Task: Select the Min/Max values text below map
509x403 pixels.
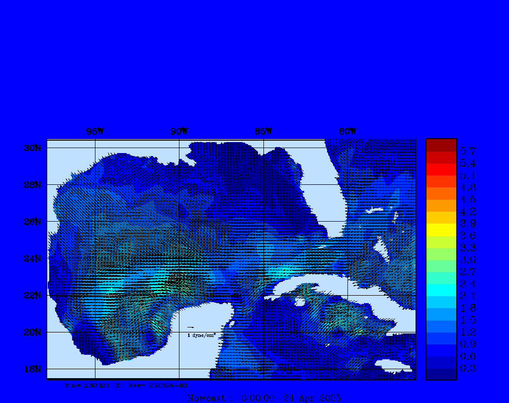Action: coord(126,385)
